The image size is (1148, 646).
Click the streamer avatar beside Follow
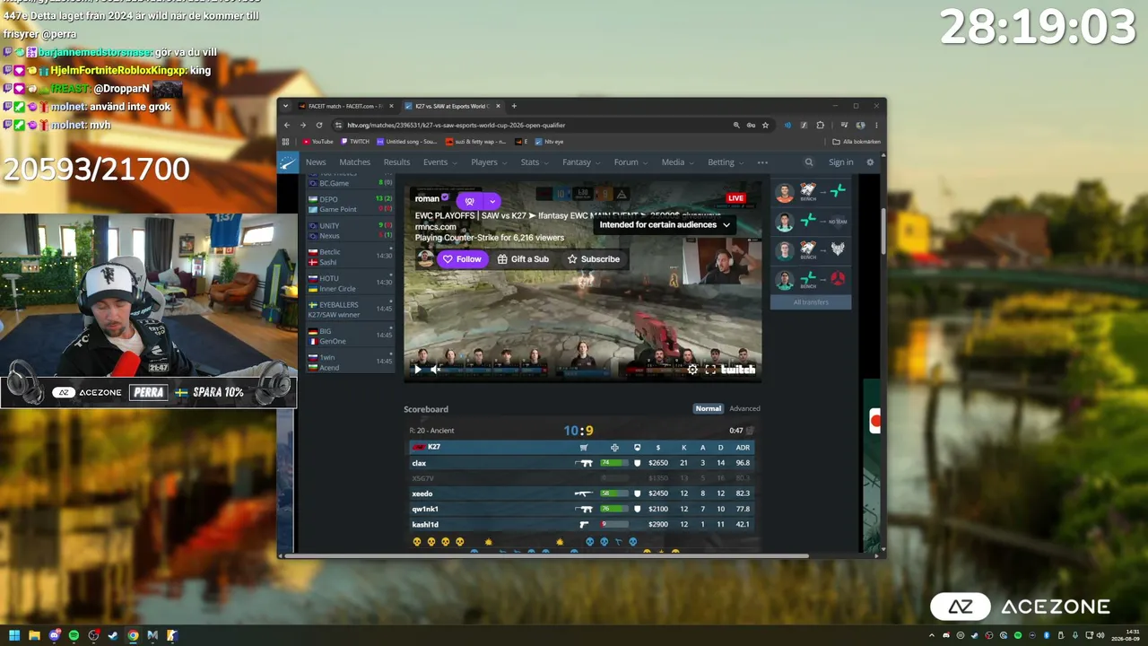click(425, 259)
